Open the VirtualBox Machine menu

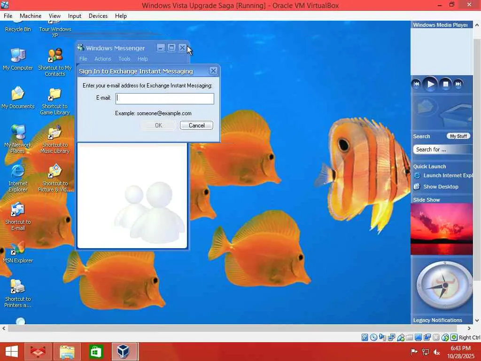coord(31,16)
